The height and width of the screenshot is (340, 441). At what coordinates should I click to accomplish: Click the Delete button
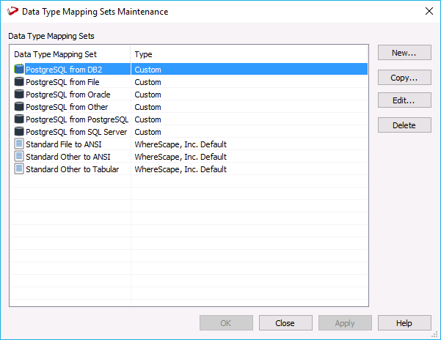404,125
